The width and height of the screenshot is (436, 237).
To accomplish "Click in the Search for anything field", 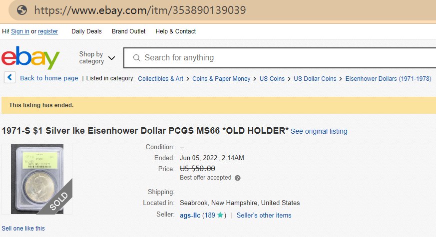I will [280, 58].
